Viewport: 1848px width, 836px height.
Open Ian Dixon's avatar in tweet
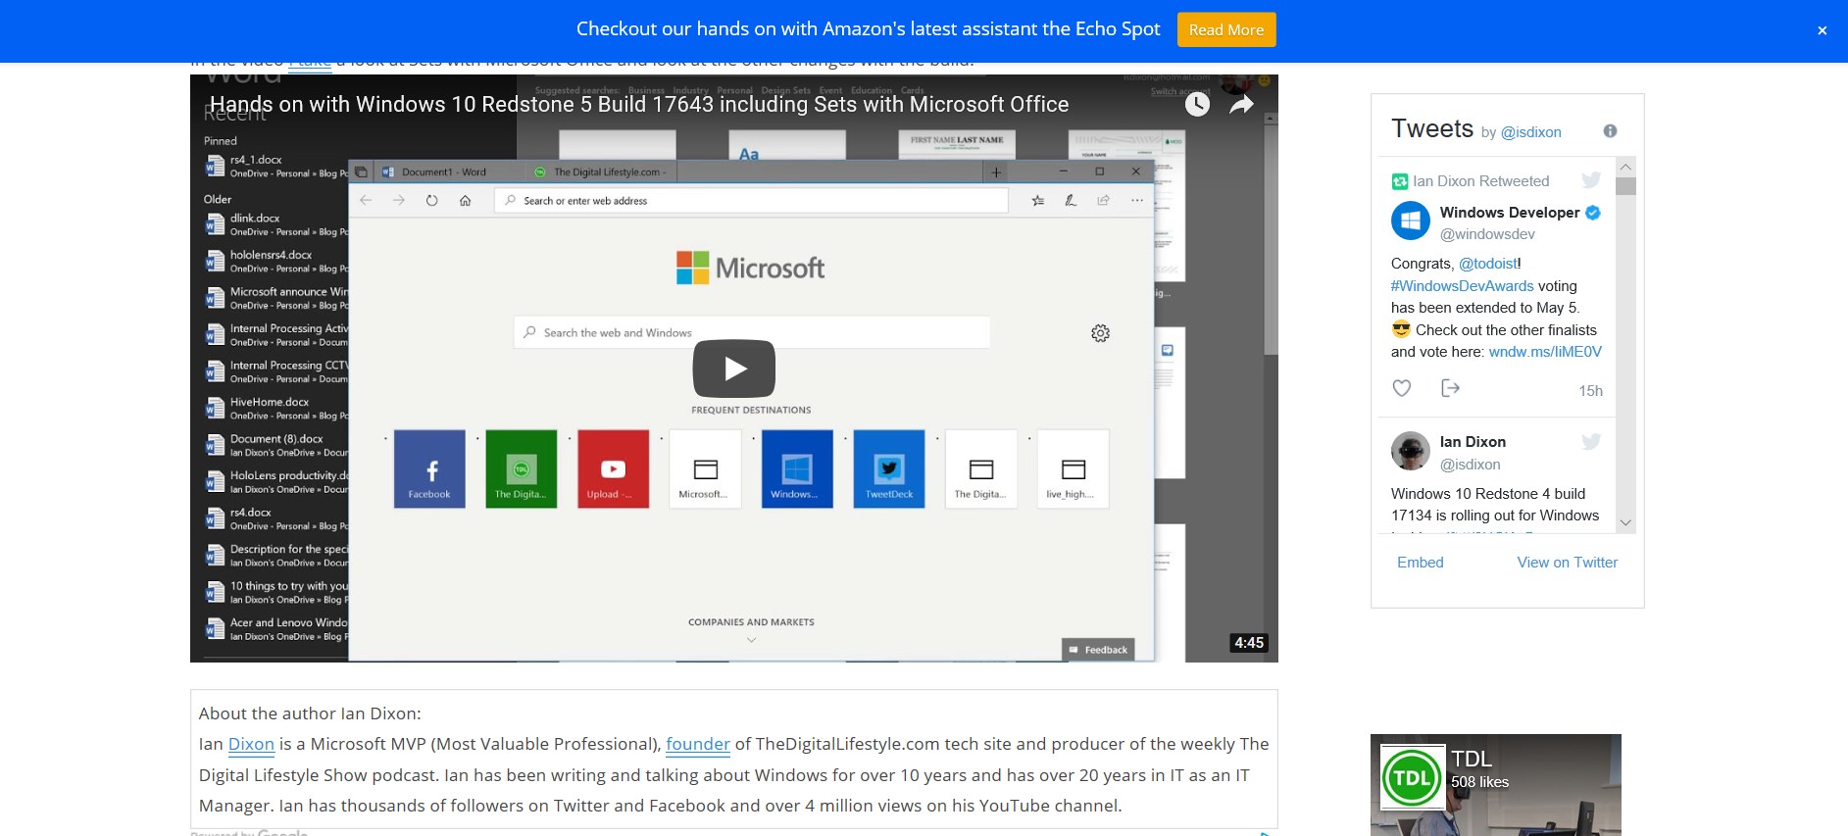click(x=1411, y=451)
